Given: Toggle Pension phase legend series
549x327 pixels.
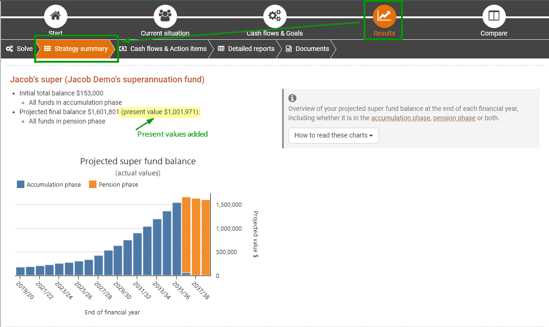Looking at the screenshot, I should tap(113, 185).
